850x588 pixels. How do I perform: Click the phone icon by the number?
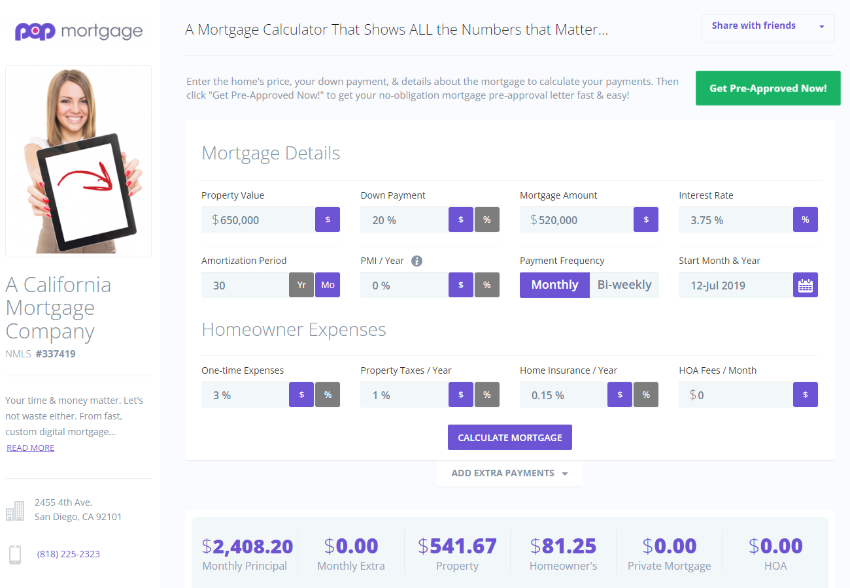pos(15,554)
